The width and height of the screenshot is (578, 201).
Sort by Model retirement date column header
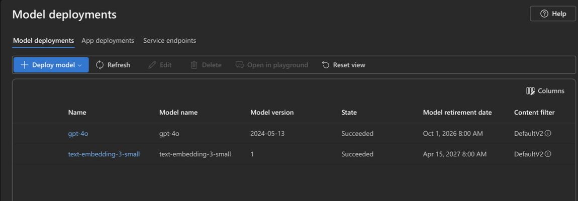point(457,113)
